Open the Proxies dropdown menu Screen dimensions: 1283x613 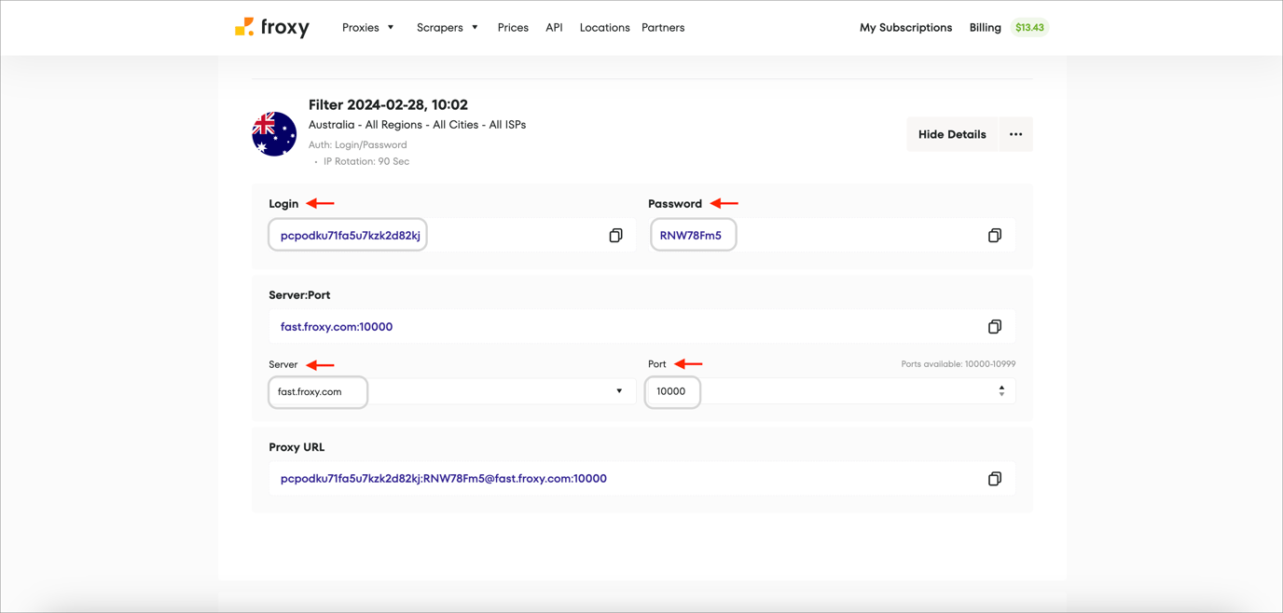tap(367, 27)
